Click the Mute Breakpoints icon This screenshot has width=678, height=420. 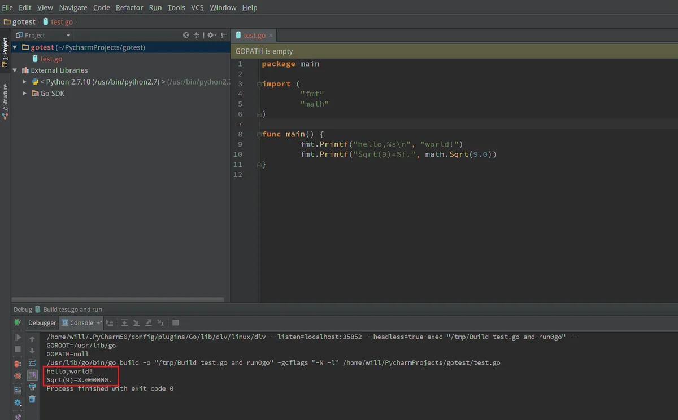(18, 376)
